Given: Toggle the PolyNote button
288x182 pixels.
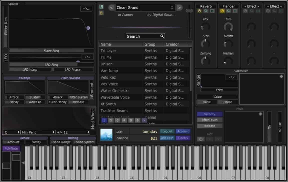Looking at the screenshot, I should click(x=11, y=148).
